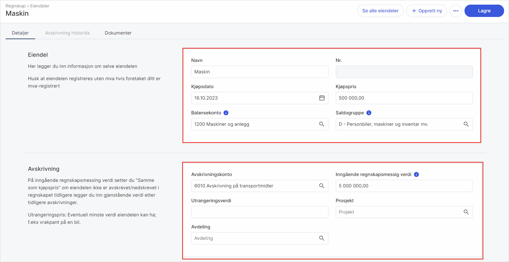This screenshot has height=262, width=509.
Task: Click the Regnskap breadcrumb link
Action: pyautogui.click(x=15, y=6)
